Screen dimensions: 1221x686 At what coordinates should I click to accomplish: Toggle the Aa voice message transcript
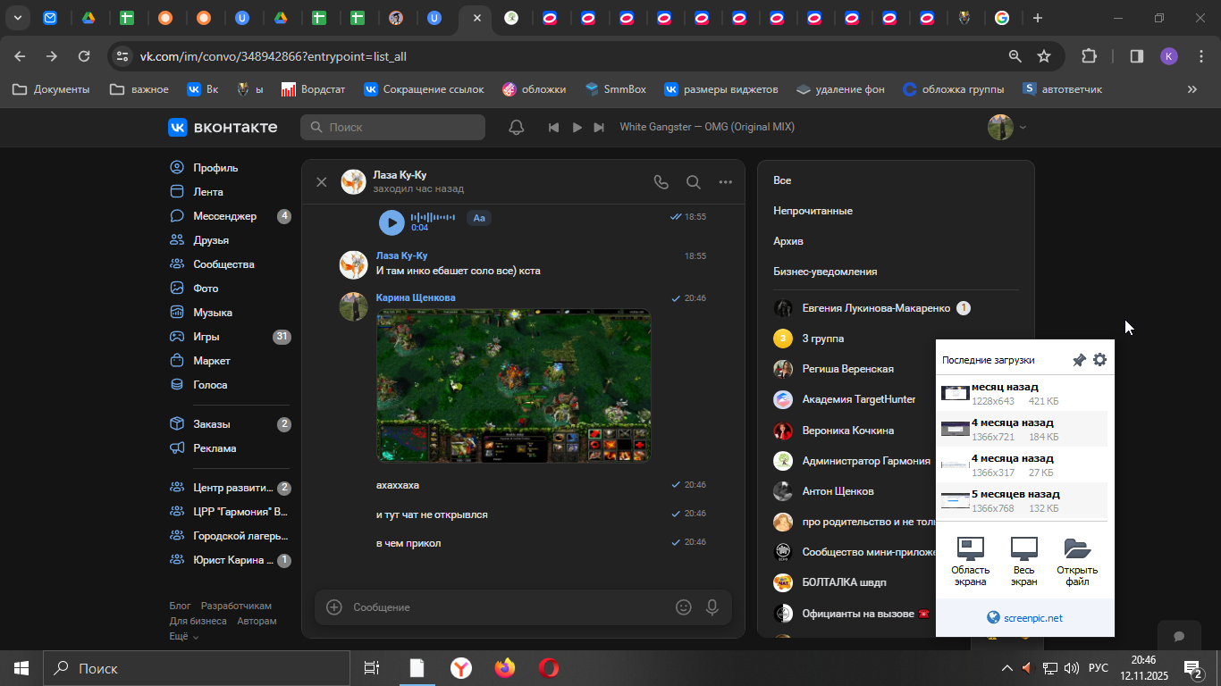pyautogui.click(x=479, y=218)
